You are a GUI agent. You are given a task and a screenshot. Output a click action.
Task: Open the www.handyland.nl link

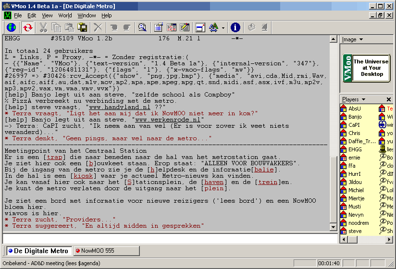120,107
